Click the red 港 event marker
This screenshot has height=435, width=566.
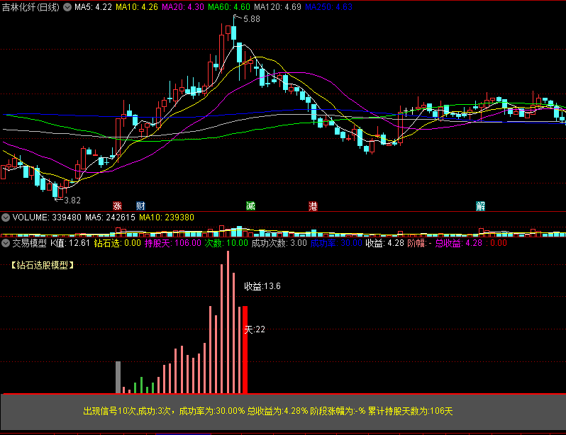(313, 206)
